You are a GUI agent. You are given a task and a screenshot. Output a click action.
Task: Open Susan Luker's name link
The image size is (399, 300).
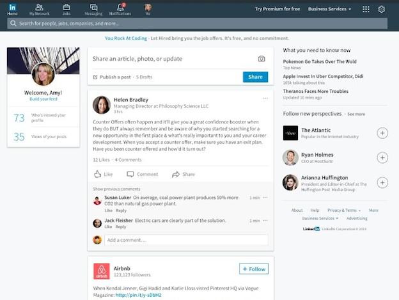[118, 198]
